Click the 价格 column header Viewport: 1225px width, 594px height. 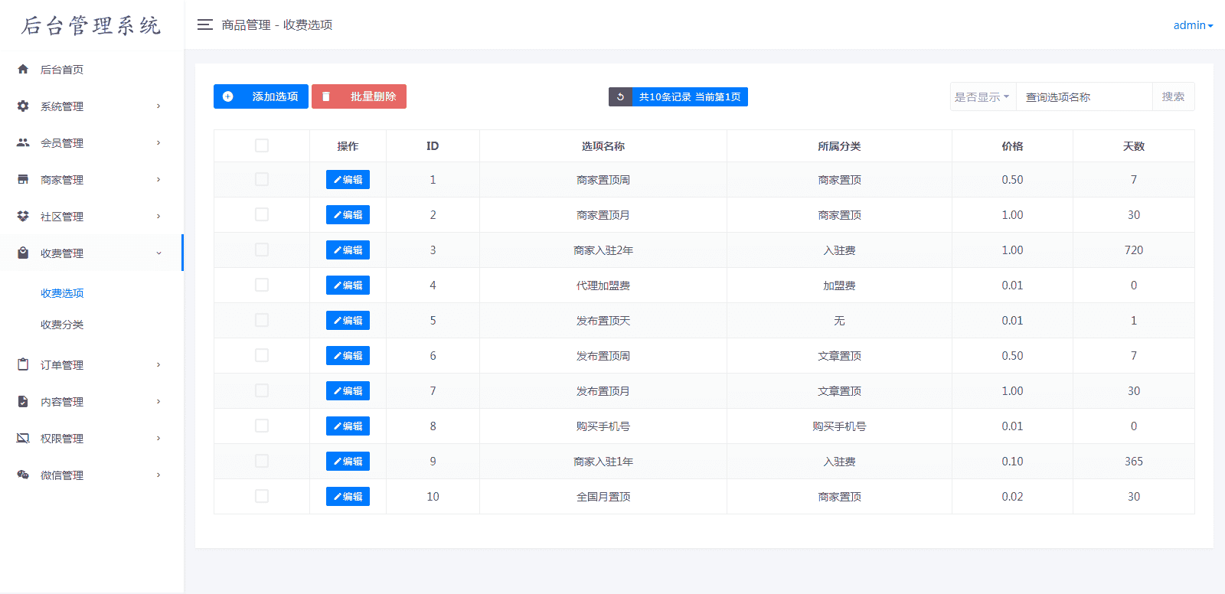1012,145
